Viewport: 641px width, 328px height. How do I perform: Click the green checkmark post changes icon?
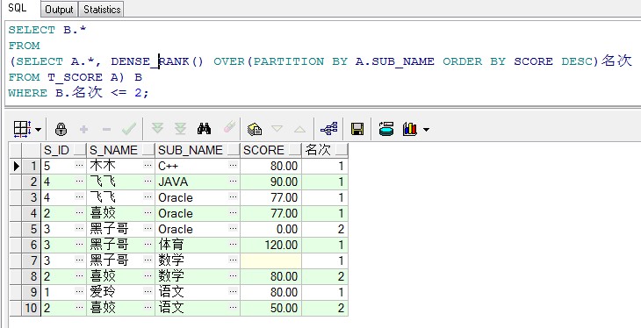point(129,130)
